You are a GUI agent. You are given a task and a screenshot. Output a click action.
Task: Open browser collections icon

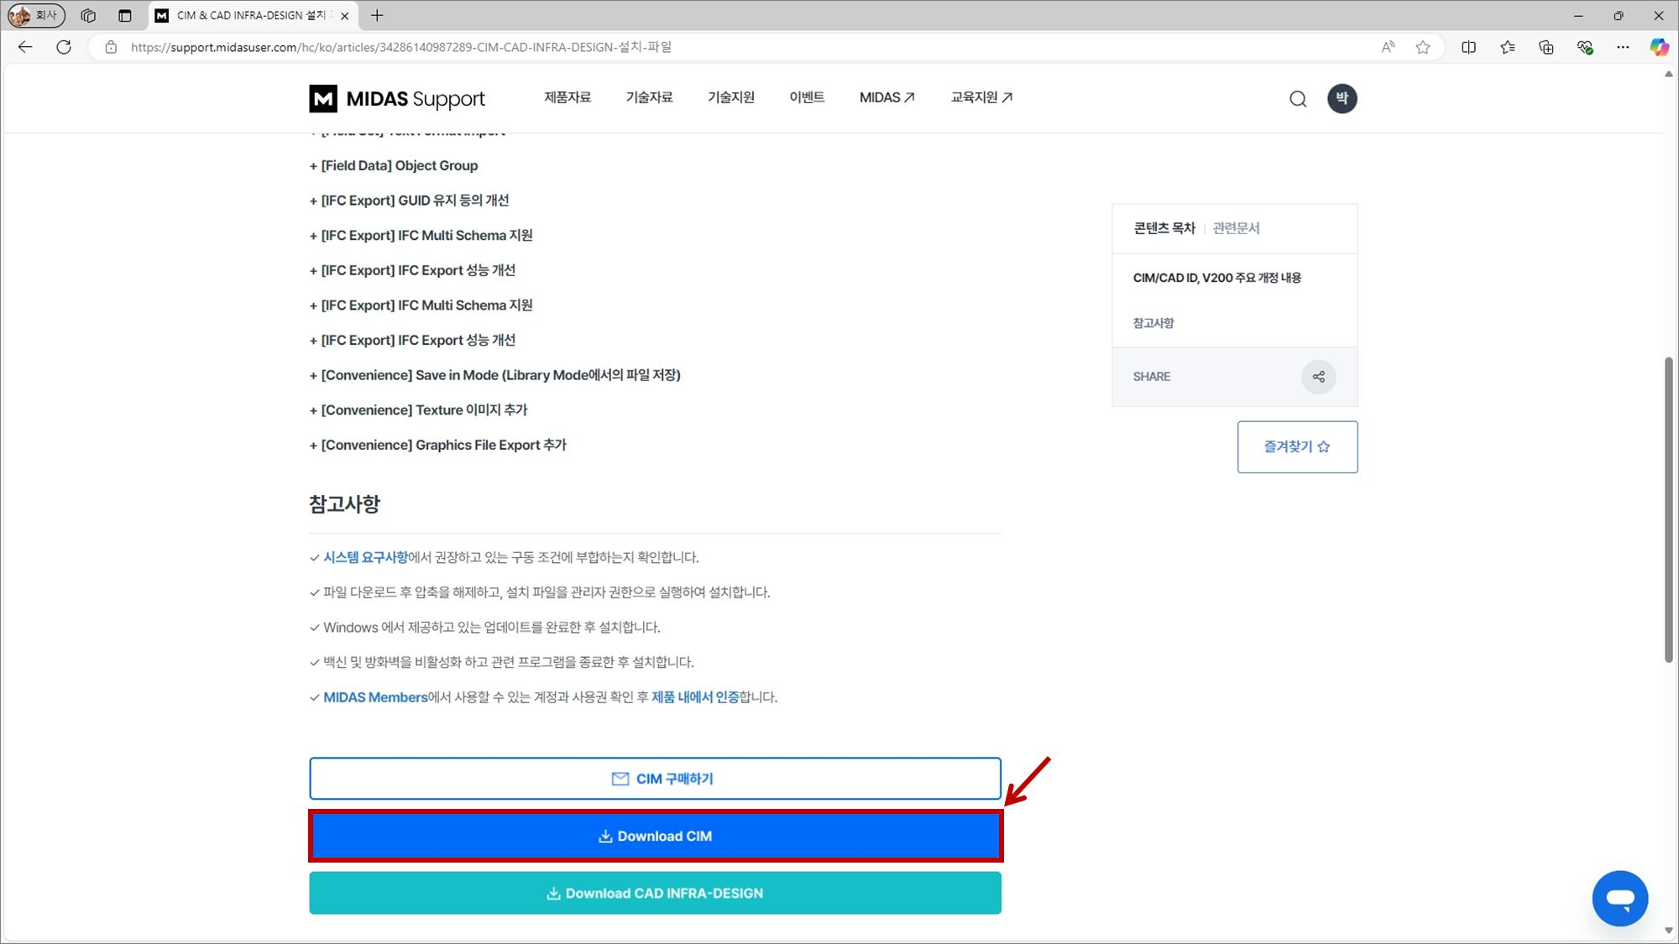(x=1546, y=47)
